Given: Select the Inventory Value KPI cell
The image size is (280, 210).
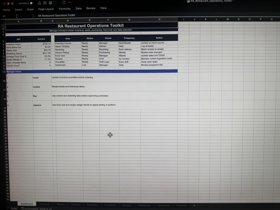Looking at the screenshot, I should pos(19,44).
